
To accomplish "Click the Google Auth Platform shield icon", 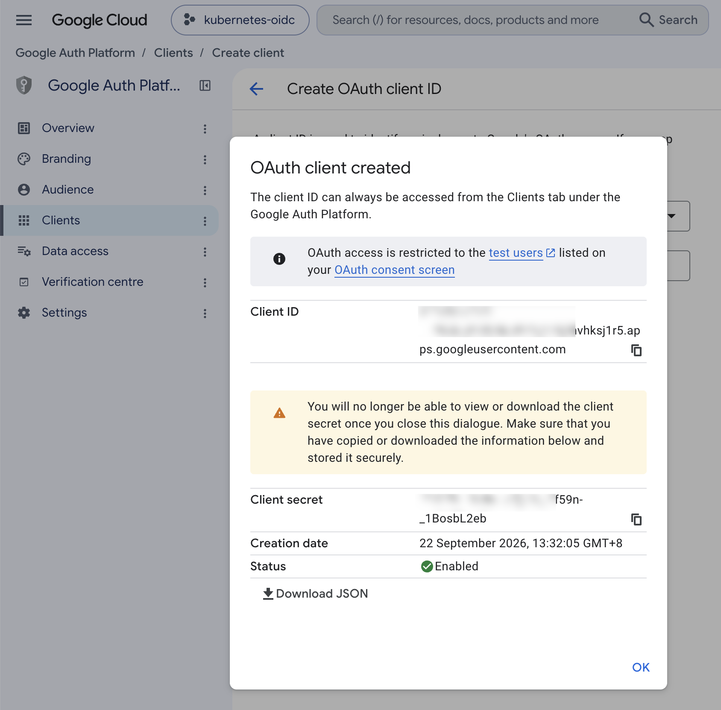I will [x=24, y=85].
